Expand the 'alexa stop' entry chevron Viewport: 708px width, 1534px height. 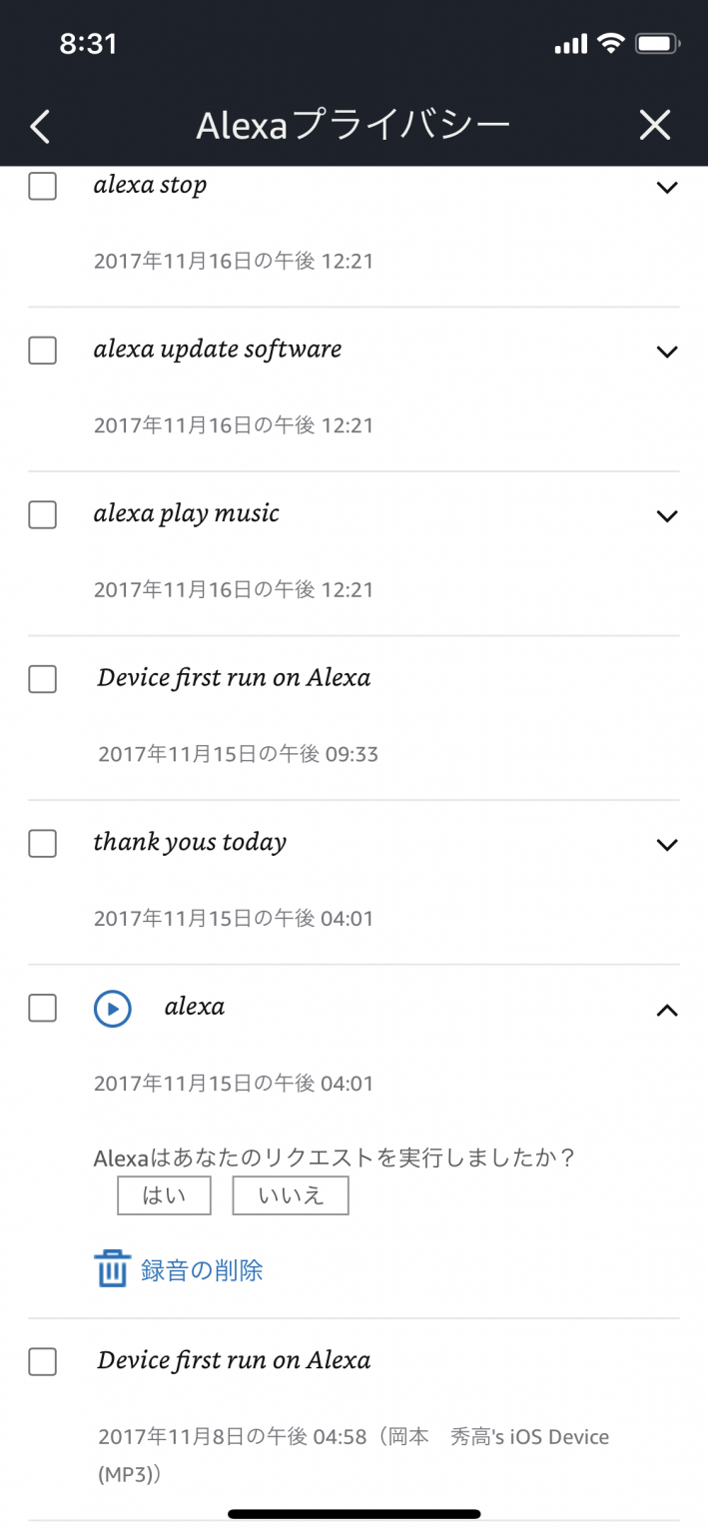(x=666, y=187)
